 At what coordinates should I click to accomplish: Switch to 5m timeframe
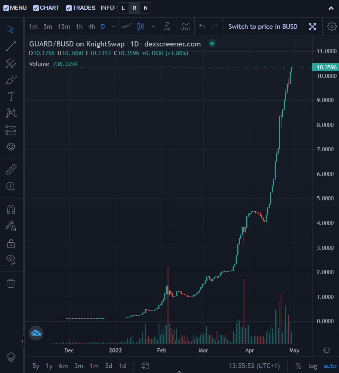coord(47,27)
